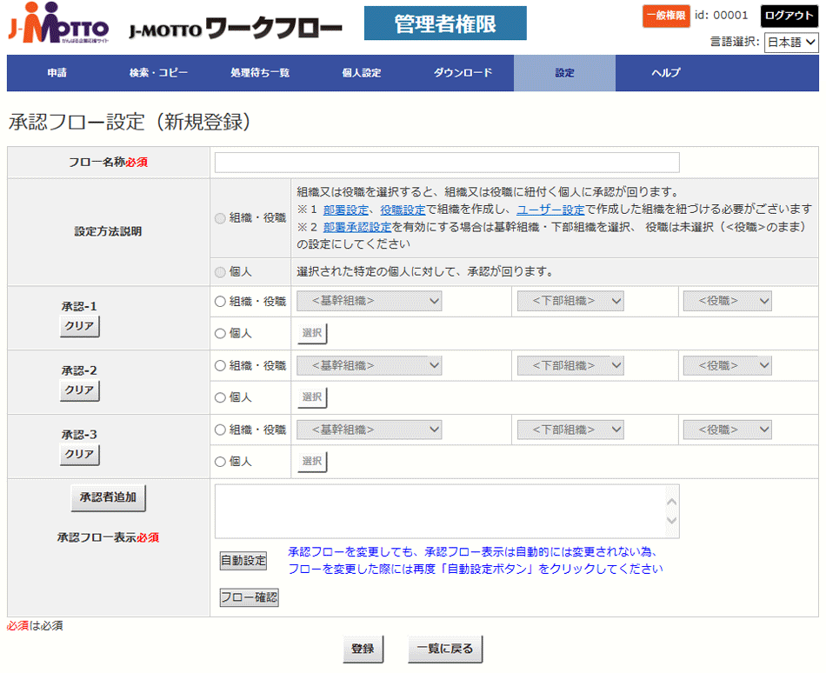Click 一覧に戻る button
The width and height of the screenshot is (826, 673).
[x=445, y=649]
